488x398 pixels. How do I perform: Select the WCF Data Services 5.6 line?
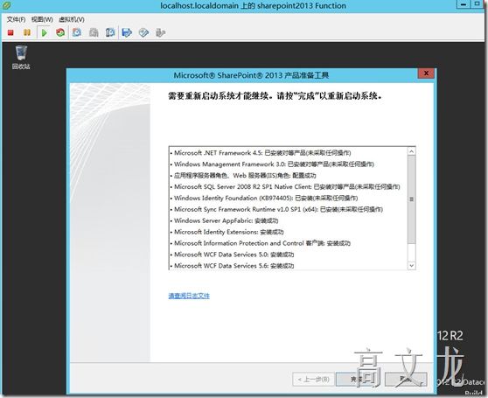(232, 266)
